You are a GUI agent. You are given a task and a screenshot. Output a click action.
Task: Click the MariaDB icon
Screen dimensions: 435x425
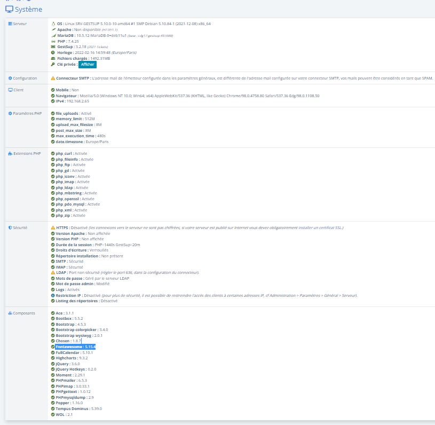pos(53,36)
